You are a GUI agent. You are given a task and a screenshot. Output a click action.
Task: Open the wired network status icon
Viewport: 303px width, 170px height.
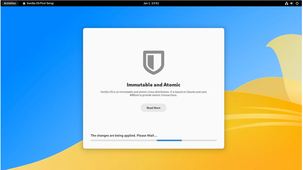coord(286,3)
